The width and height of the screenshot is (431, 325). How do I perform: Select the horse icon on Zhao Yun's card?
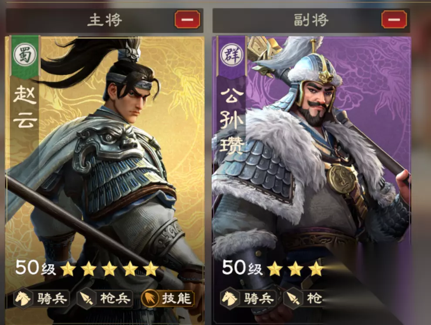(23, 298)
